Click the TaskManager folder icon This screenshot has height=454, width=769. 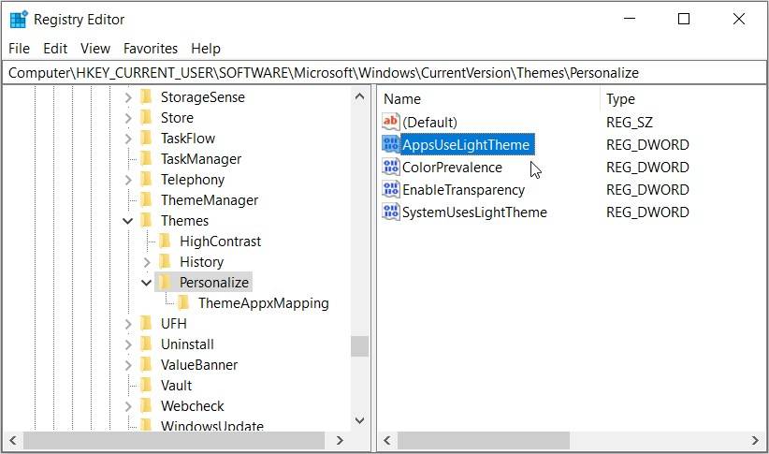[x=146, y=158]
